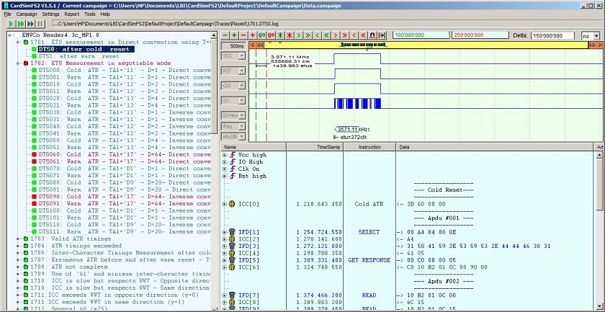Click the dark teal double-arrow play button
Image resolution: width=605 pixels, height=312 pixels.
click(31, 24)
